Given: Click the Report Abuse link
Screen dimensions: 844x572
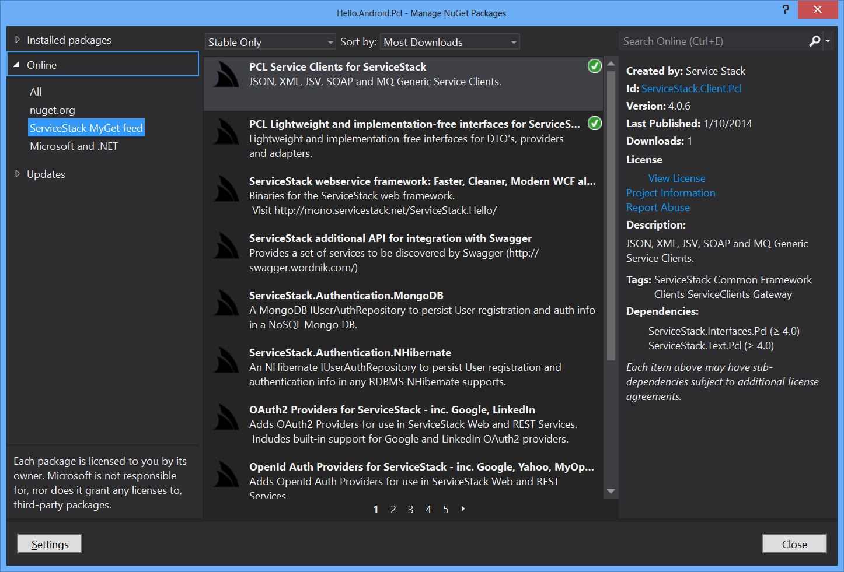Looking at the screenshot, I should 658,208.
